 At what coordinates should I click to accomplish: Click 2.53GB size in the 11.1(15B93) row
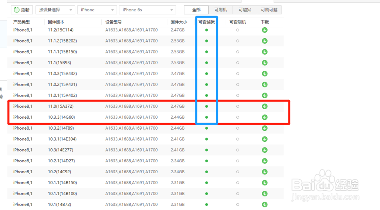pos(177,63)
